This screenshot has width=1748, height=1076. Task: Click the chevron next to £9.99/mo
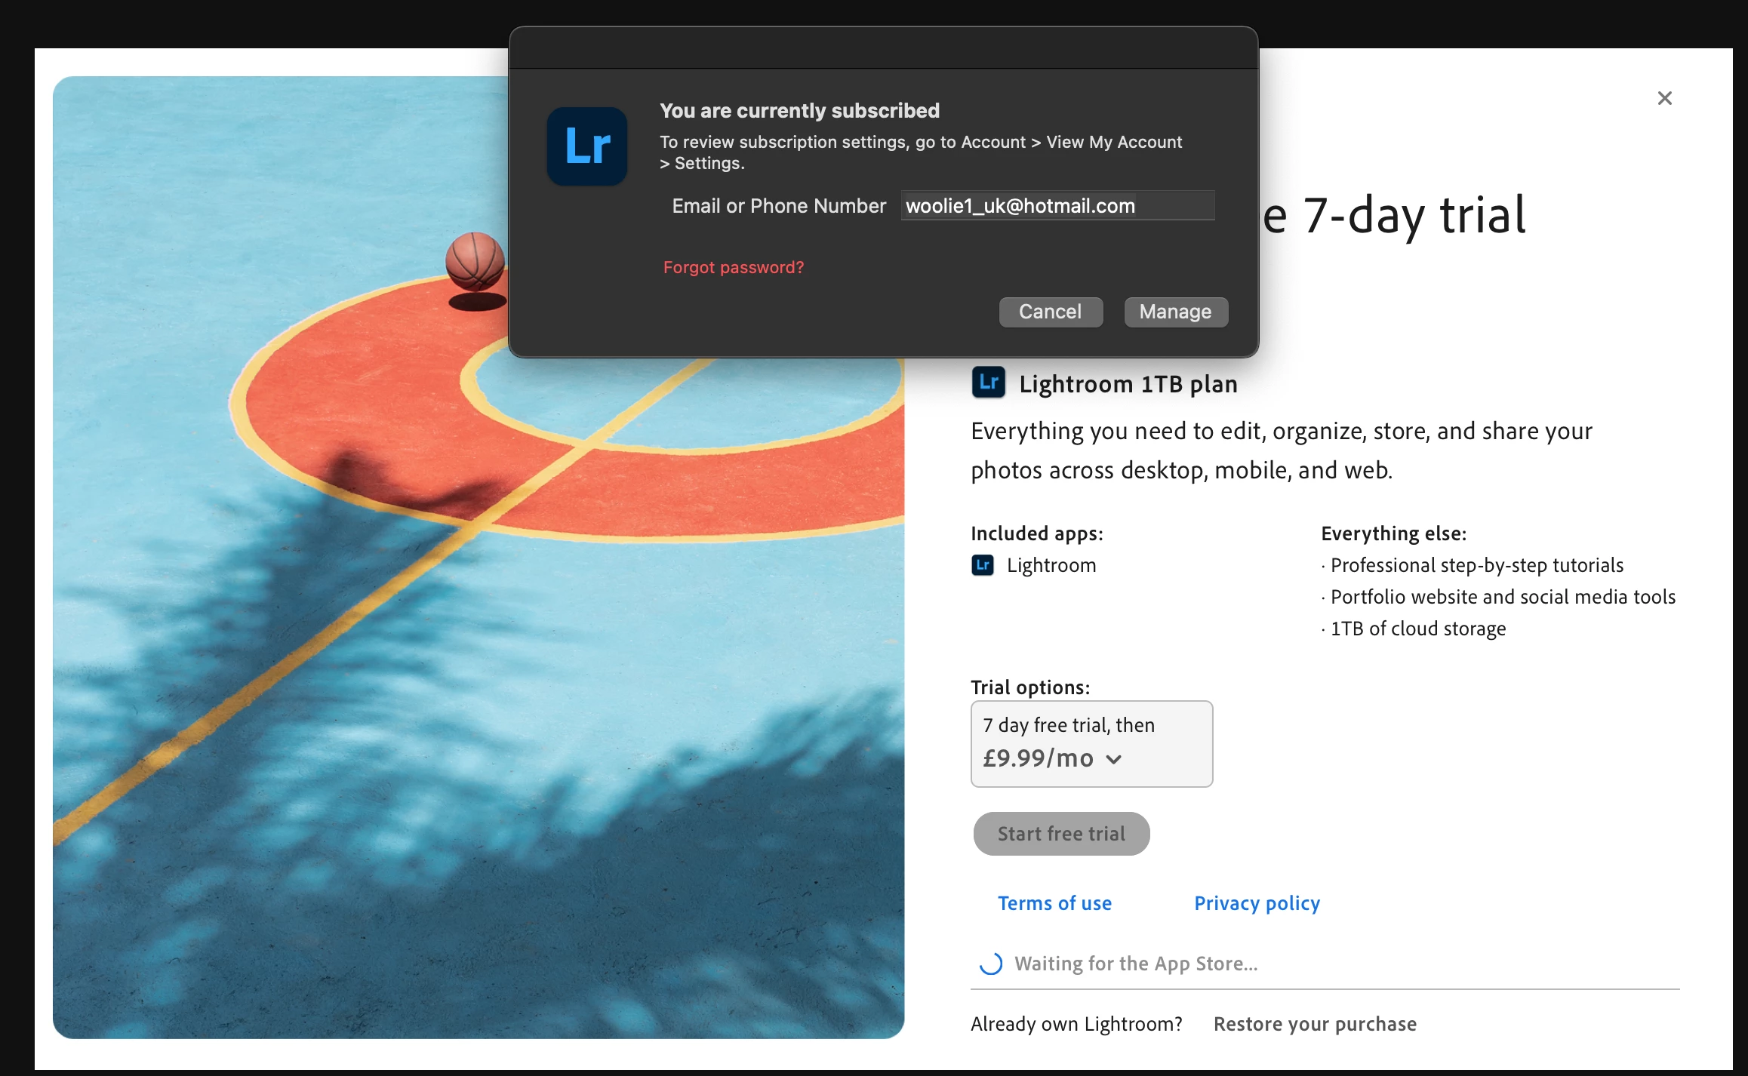pyautogui.click(x=1113, y=759)
